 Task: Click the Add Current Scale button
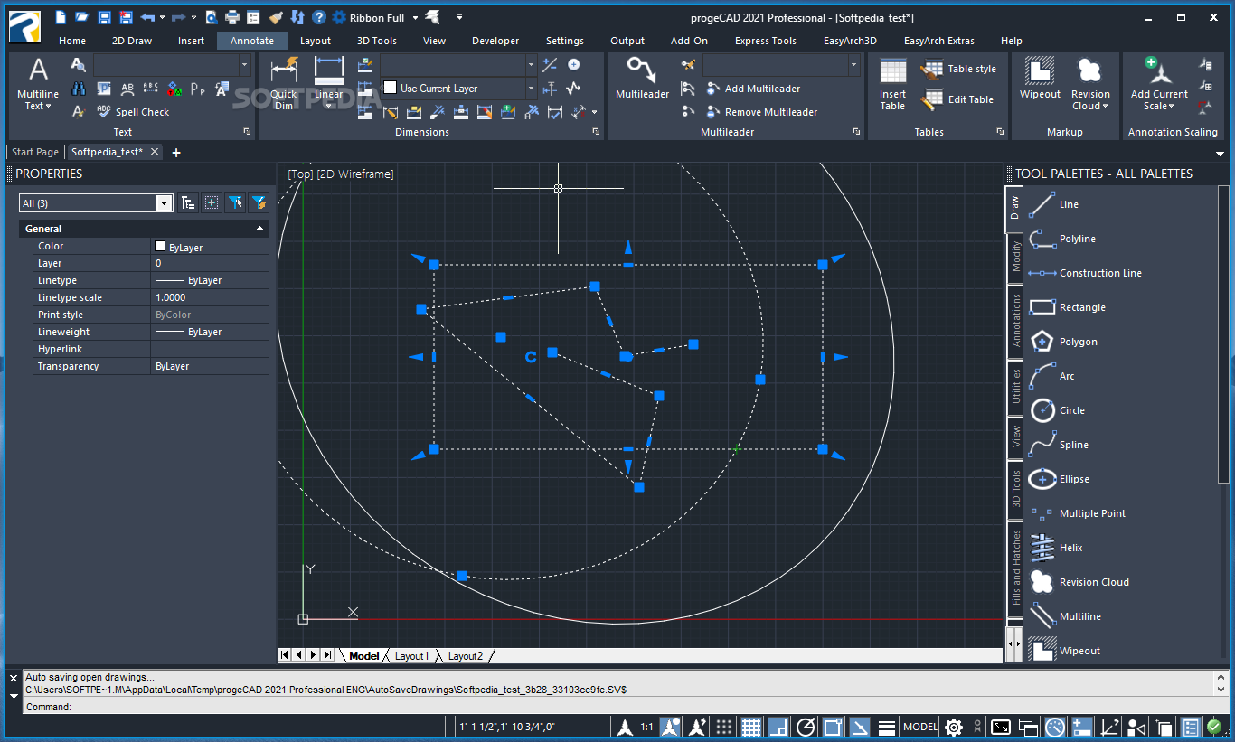click(x=1159, y=84)
